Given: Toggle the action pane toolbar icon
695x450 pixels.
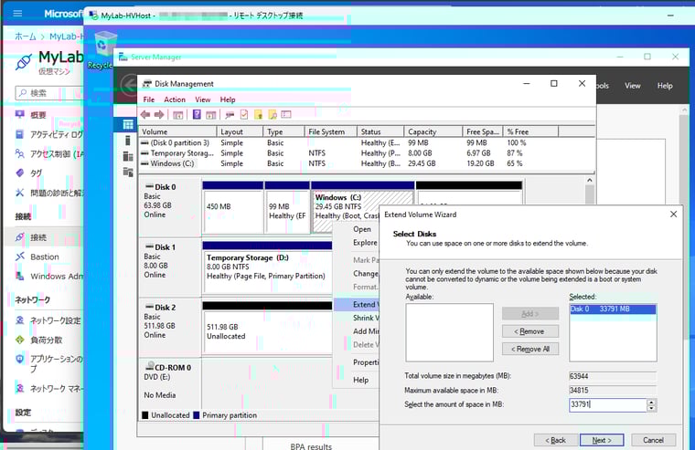Looking at the screenshot, I should coord(211,115).
